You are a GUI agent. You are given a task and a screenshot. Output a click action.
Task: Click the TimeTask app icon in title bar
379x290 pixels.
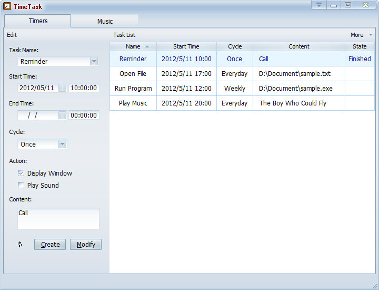7,6
